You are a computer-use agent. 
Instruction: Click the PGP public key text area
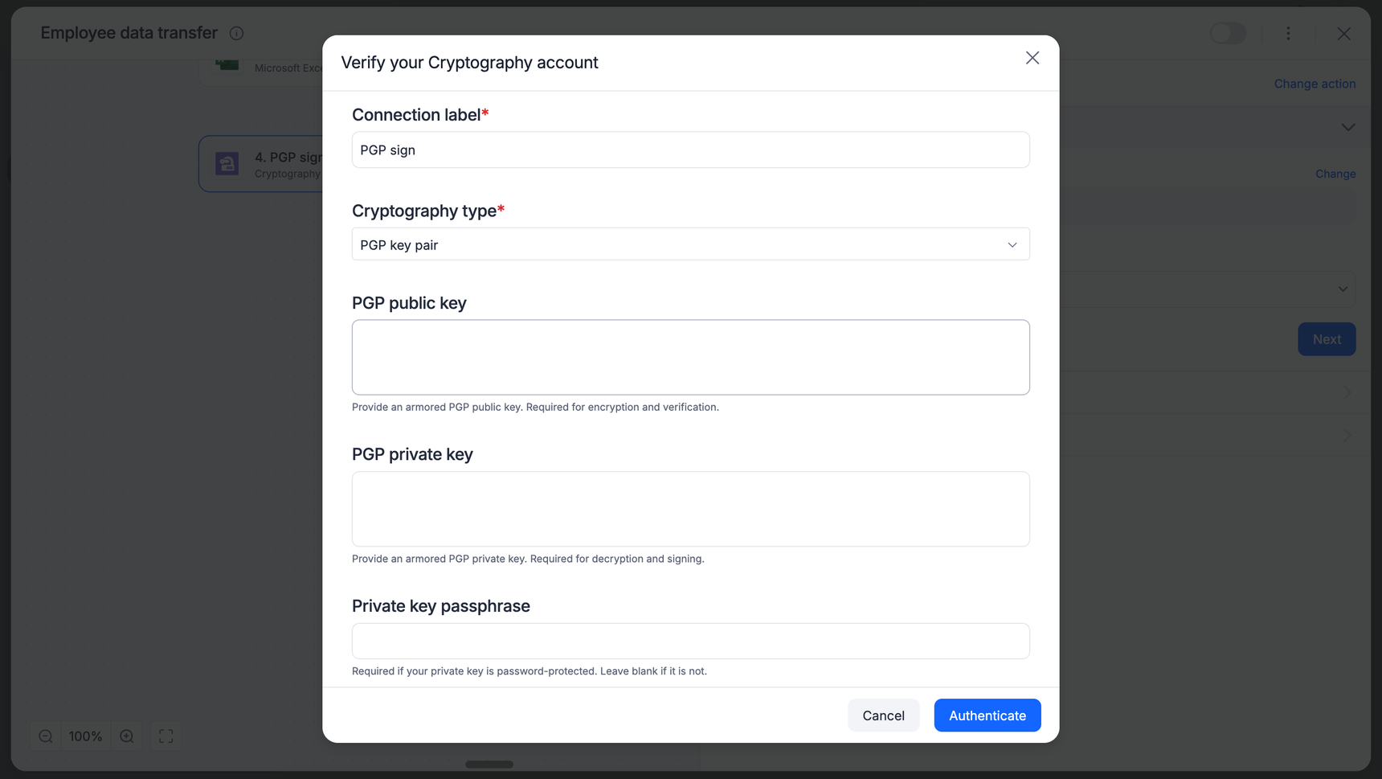[690, 358]
